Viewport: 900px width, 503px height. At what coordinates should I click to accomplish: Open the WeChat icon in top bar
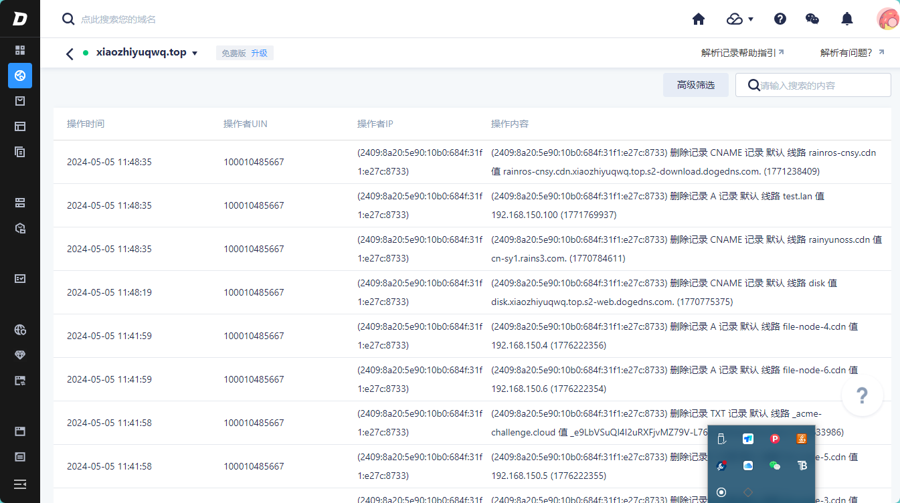812,19
